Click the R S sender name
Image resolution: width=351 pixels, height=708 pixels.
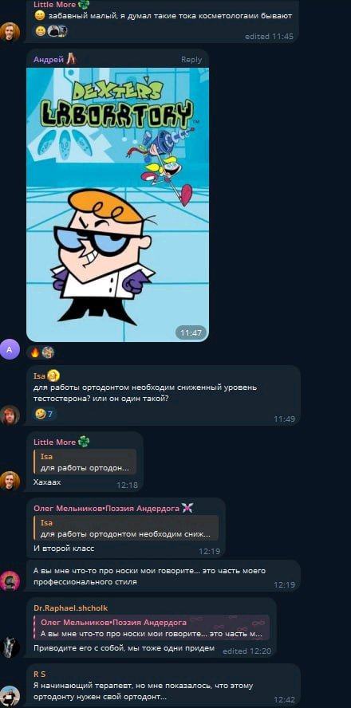click(x=39, y=674)
